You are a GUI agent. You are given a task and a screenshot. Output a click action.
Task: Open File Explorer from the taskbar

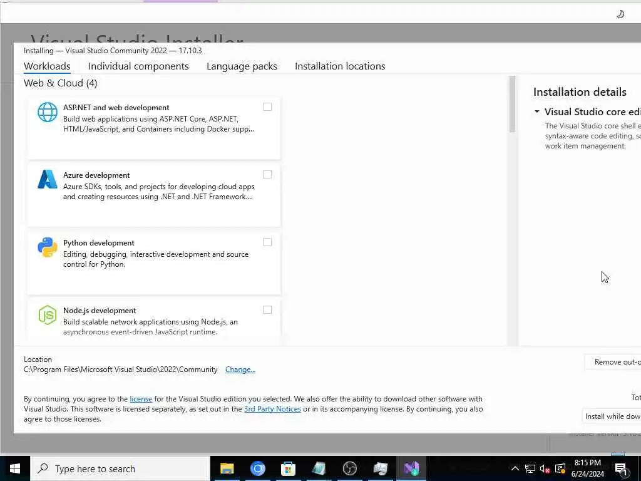[227, 468]
